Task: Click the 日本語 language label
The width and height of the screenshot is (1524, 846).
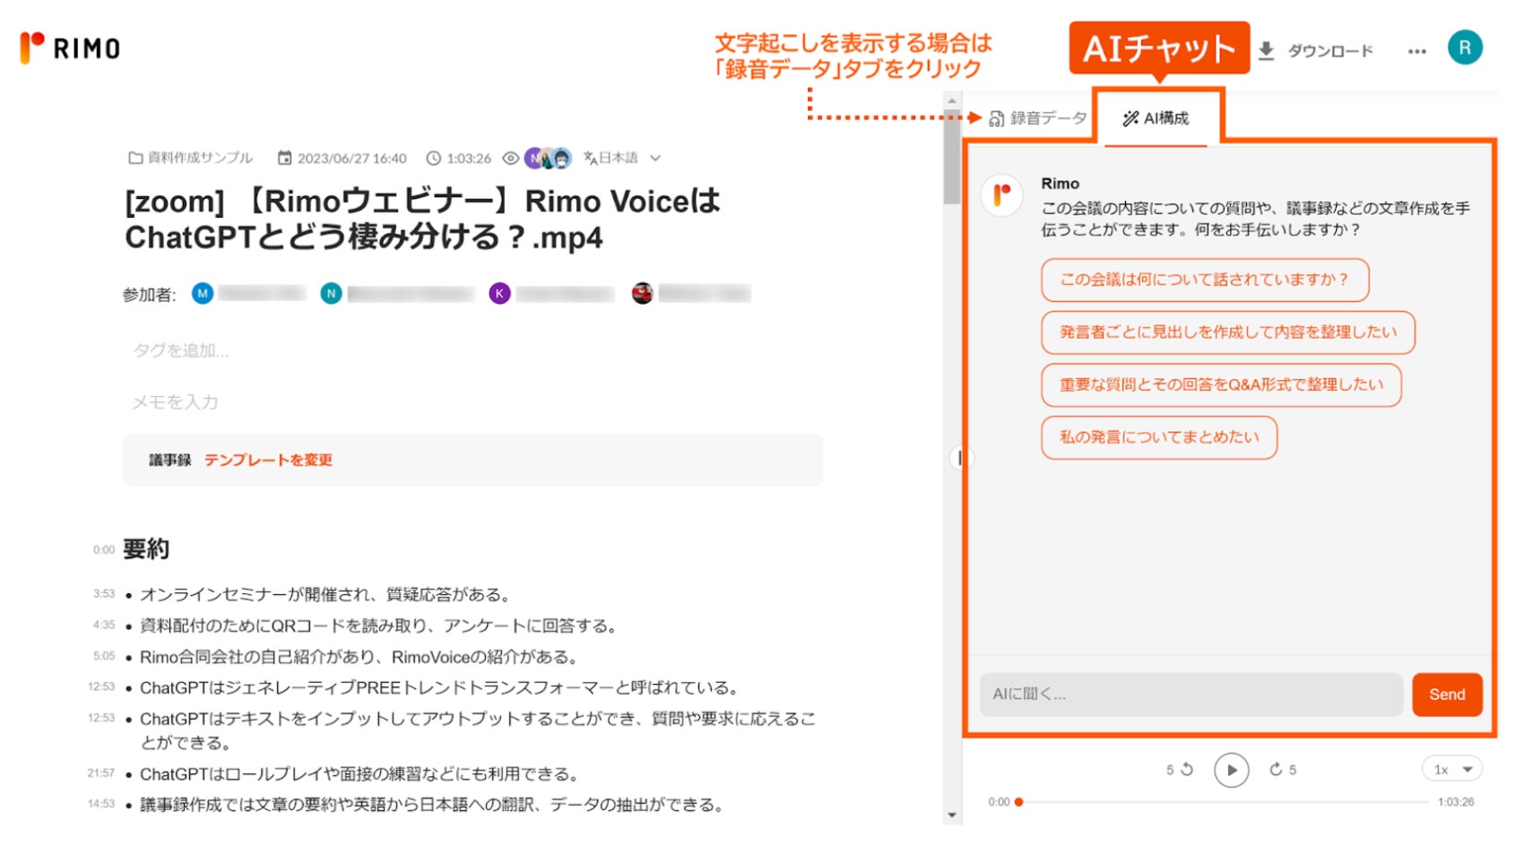Action: tap(619, 158)
